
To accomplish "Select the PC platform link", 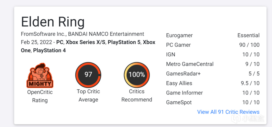I will click(60, 42).
